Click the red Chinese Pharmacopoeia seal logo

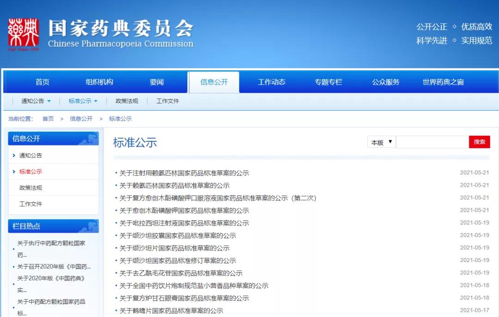23,35
